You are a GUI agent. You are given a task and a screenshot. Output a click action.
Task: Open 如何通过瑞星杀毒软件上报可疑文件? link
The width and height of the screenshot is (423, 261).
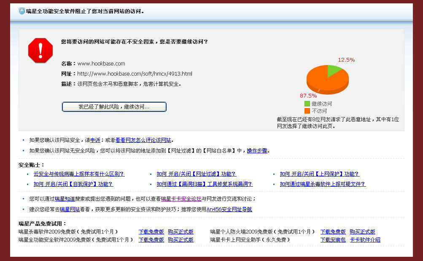pos(323,184)
